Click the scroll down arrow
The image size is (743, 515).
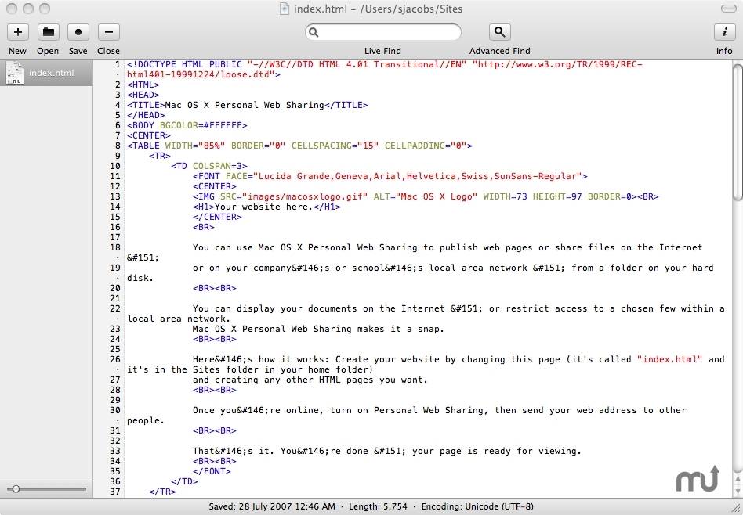738,491
